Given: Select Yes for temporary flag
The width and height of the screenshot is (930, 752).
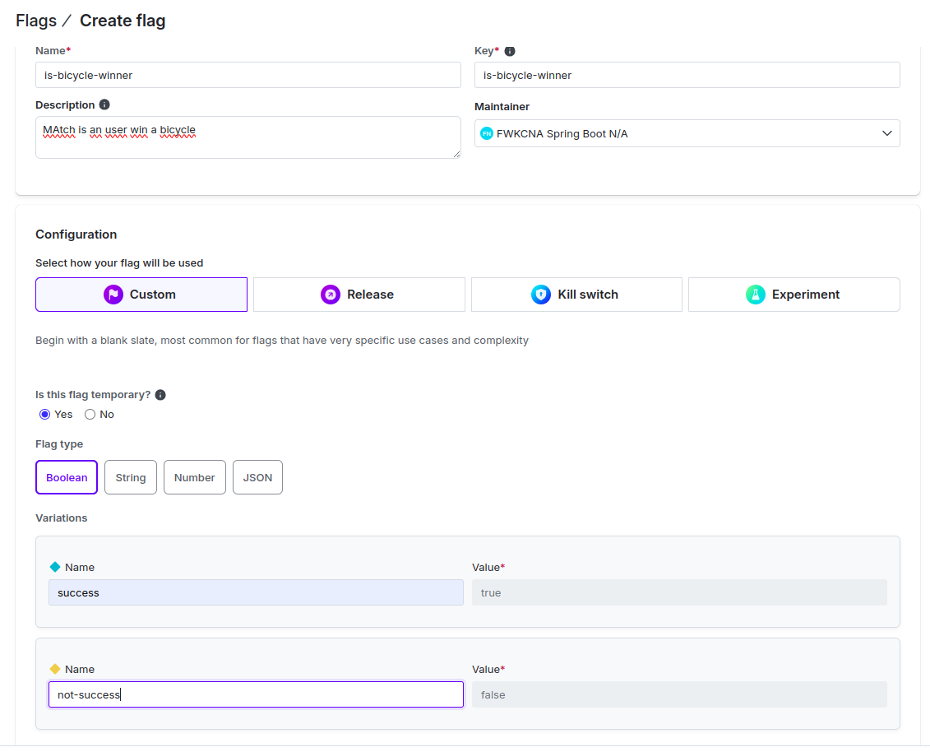Looking at the screenshot, I should tap(44, 415).
